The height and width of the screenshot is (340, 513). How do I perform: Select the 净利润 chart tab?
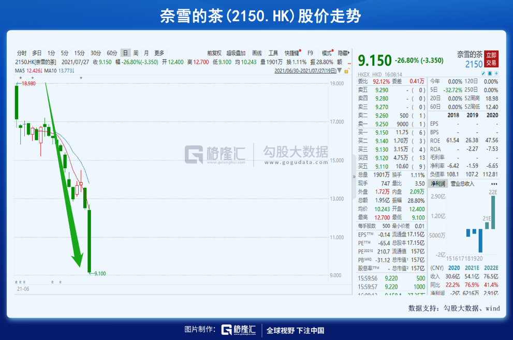[x=438, y=184]
